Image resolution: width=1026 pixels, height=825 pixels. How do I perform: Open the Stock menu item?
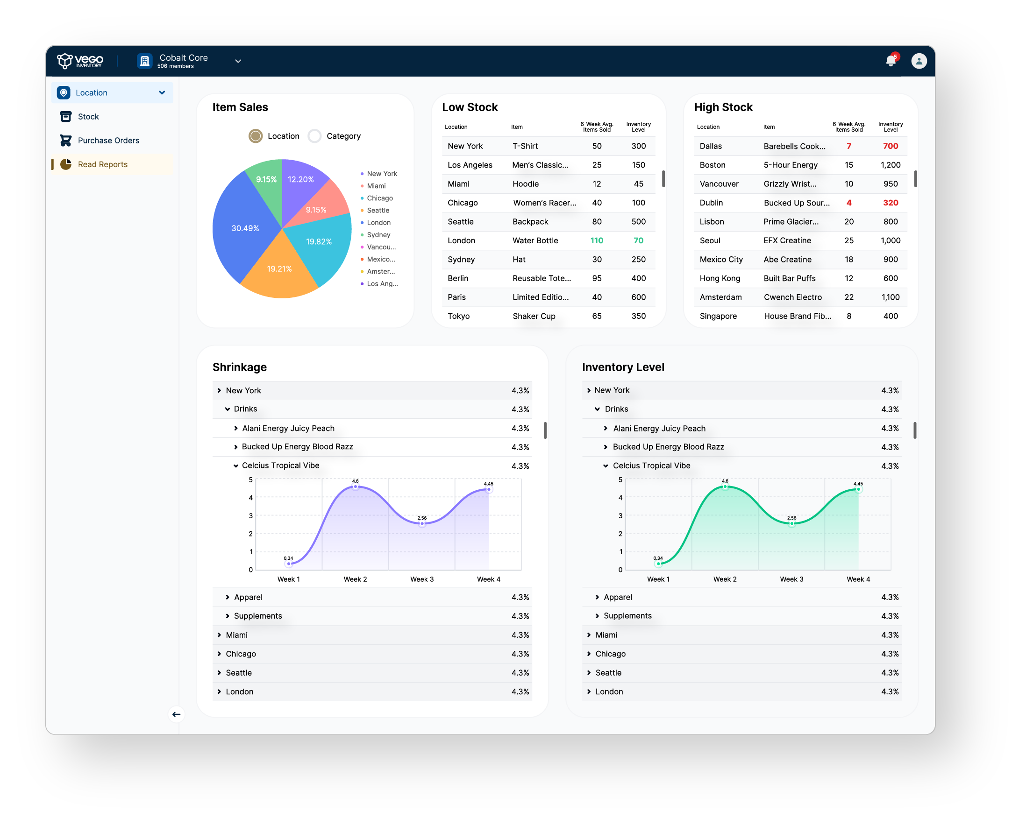pos(88,117)
